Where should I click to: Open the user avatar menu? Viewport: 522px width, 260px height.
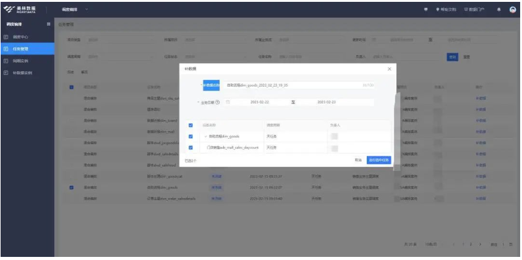click(x=513, y=9)
